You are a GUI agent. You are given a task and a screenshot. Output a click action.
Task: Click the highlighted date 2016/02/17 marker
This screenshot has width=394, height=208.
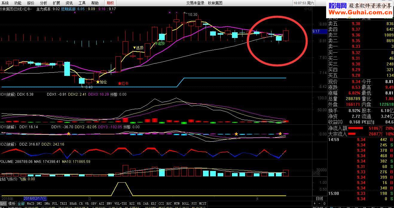(x=35, y=198)
